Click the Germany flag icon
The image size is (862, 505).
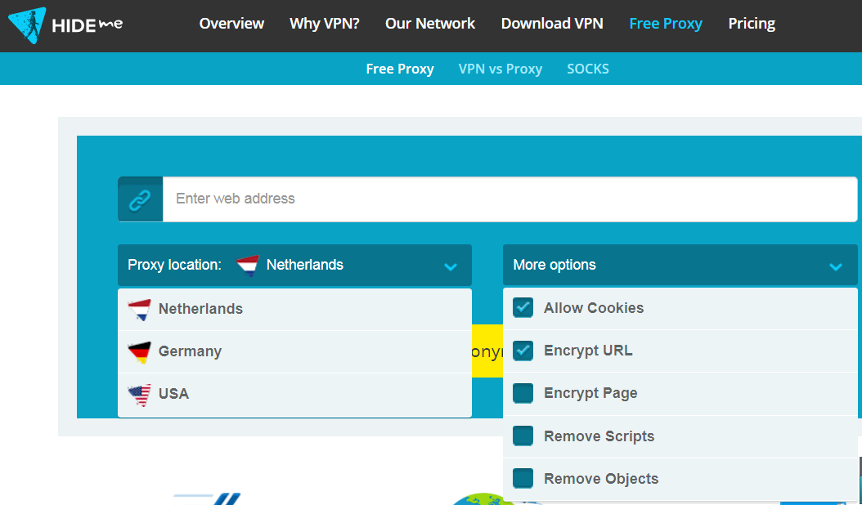click(x=139, y=351)
